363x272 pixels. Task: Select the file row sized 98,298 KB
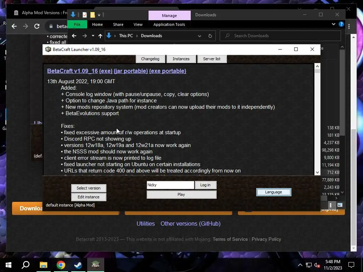(330, 150)
